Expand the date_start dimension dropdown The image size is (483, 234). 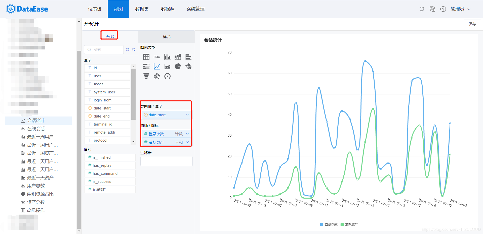tap(187, 115)
